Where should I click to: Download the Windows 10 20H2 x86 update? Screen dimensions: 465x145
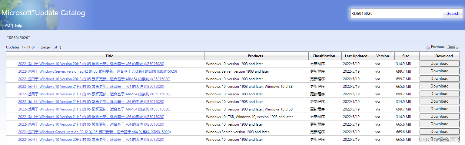pyautogui.click(x=439, y=64)
